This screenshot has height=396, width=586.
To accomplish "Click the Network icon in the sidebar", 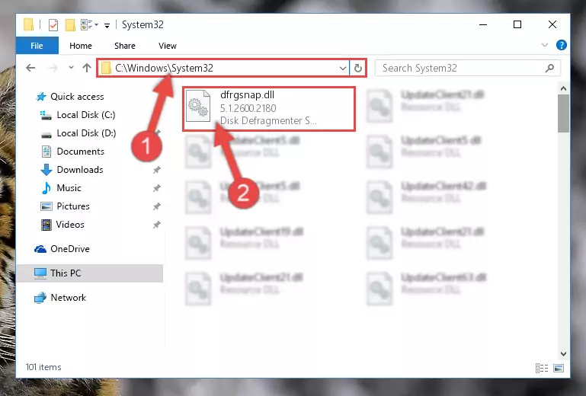I will 40,298.
